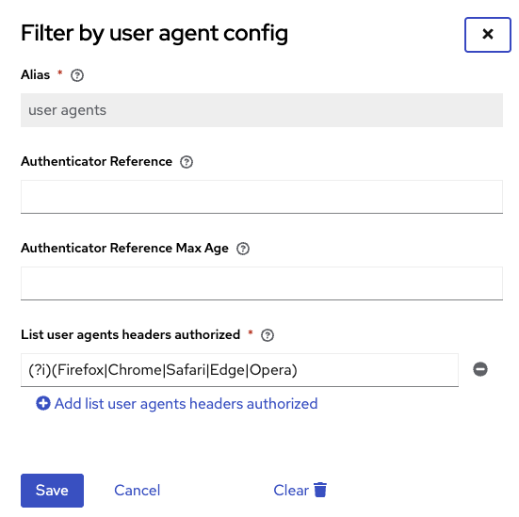Click into the (?i)(Firefox|Chrome...) regex field

(x=239, y=370)
